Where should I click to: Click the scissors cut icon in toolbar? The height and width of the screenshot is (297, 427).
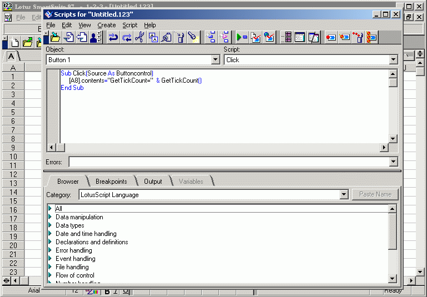140,38
